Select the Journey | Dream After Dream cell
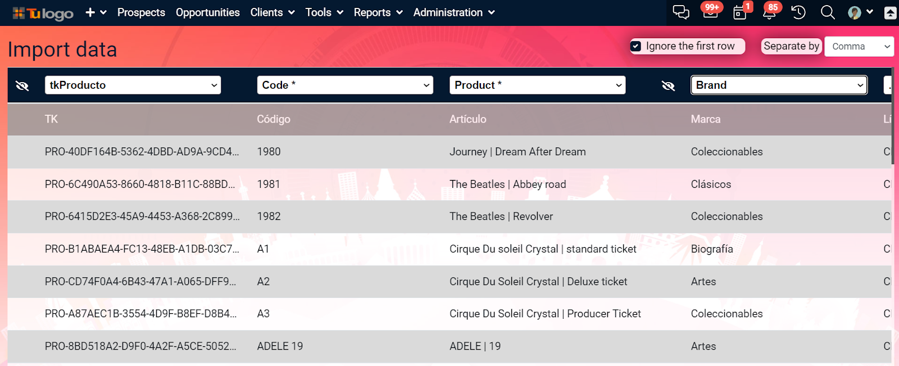 [517, 152]
